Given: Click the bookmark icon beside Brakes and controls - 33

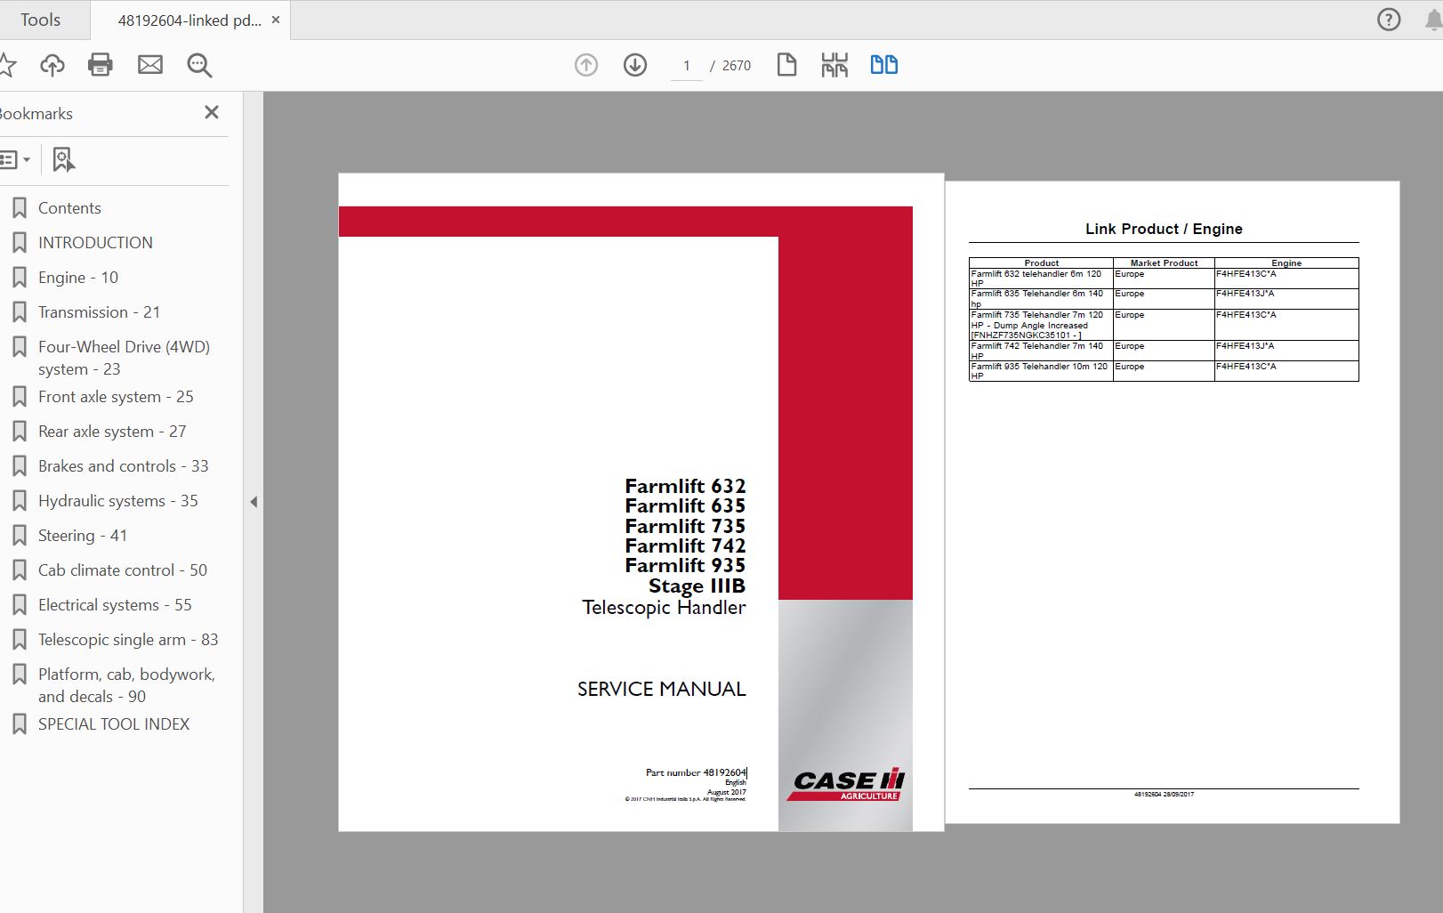Looking at the screenshot, I should pos(20,466).
